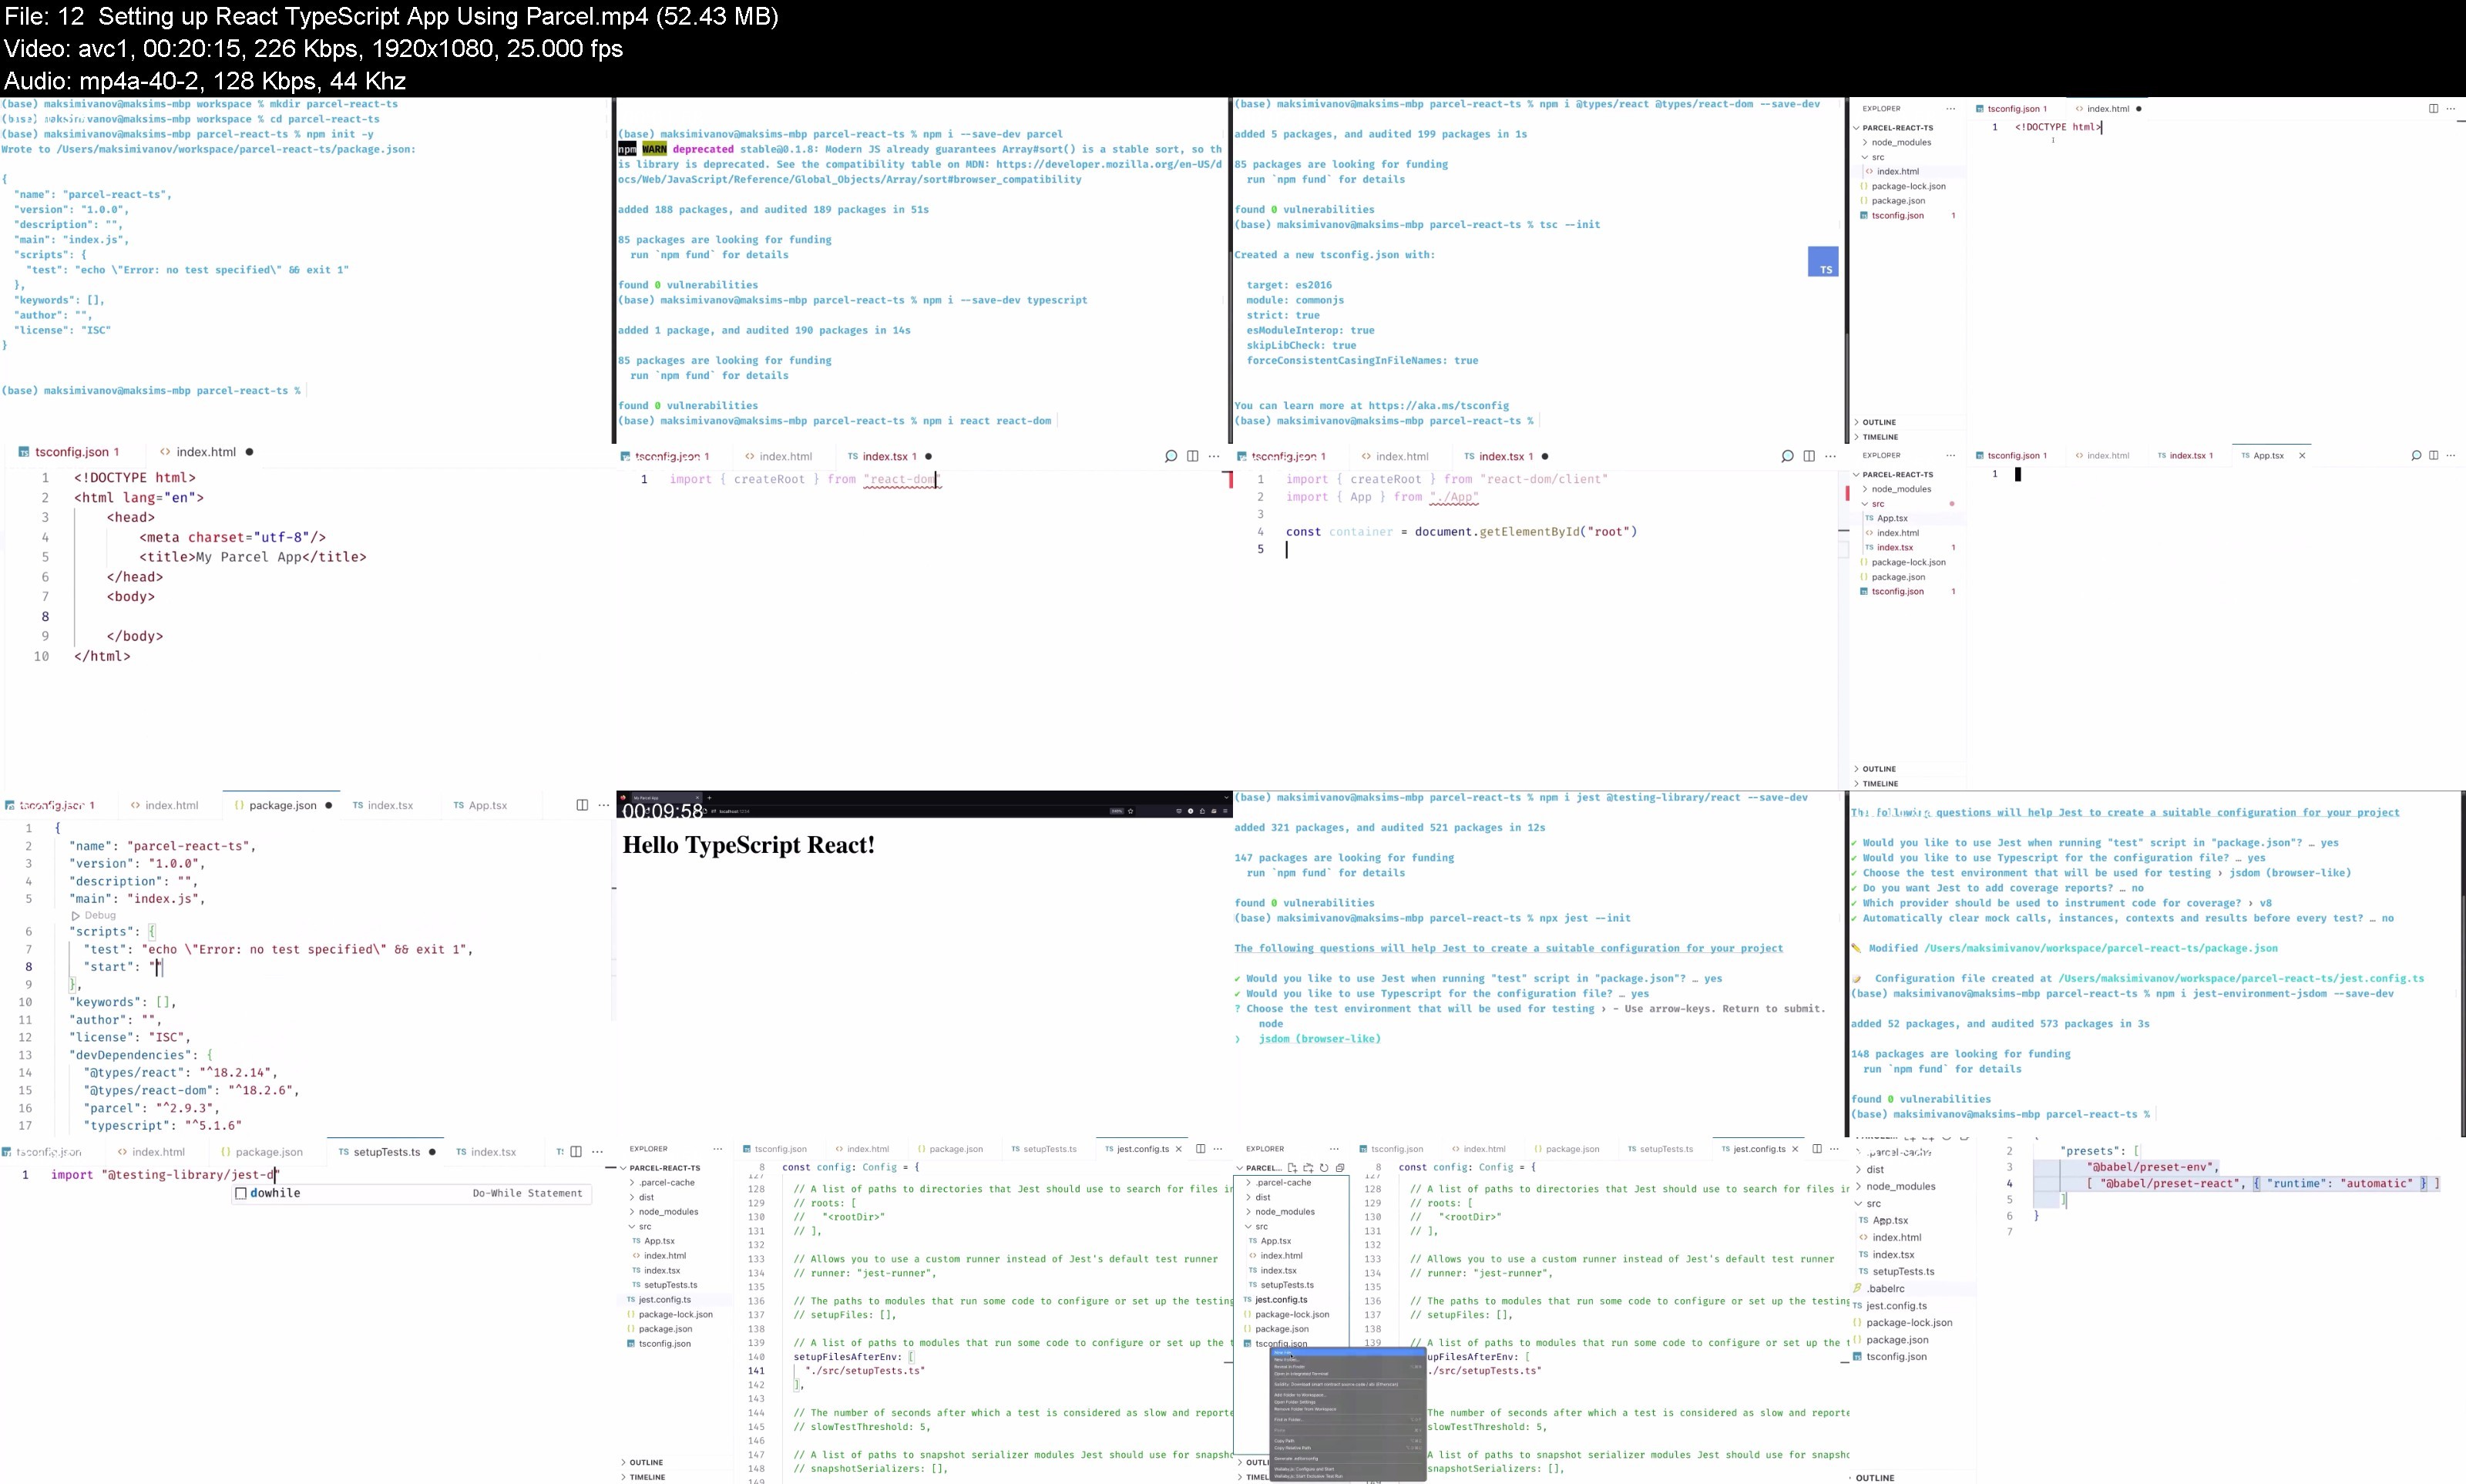Open the developer.mozilla.org link in the npm warning
2466x1484 pixels.
(1108, 164)
